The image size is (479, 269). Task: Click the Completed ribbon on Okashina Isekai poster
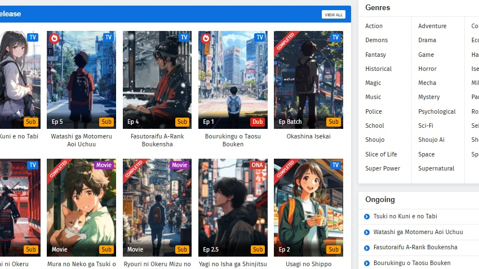click(x=286, y=42)
